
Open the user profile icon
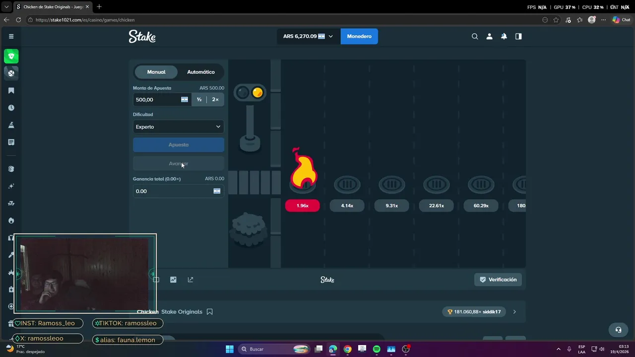tap(489, 36)
